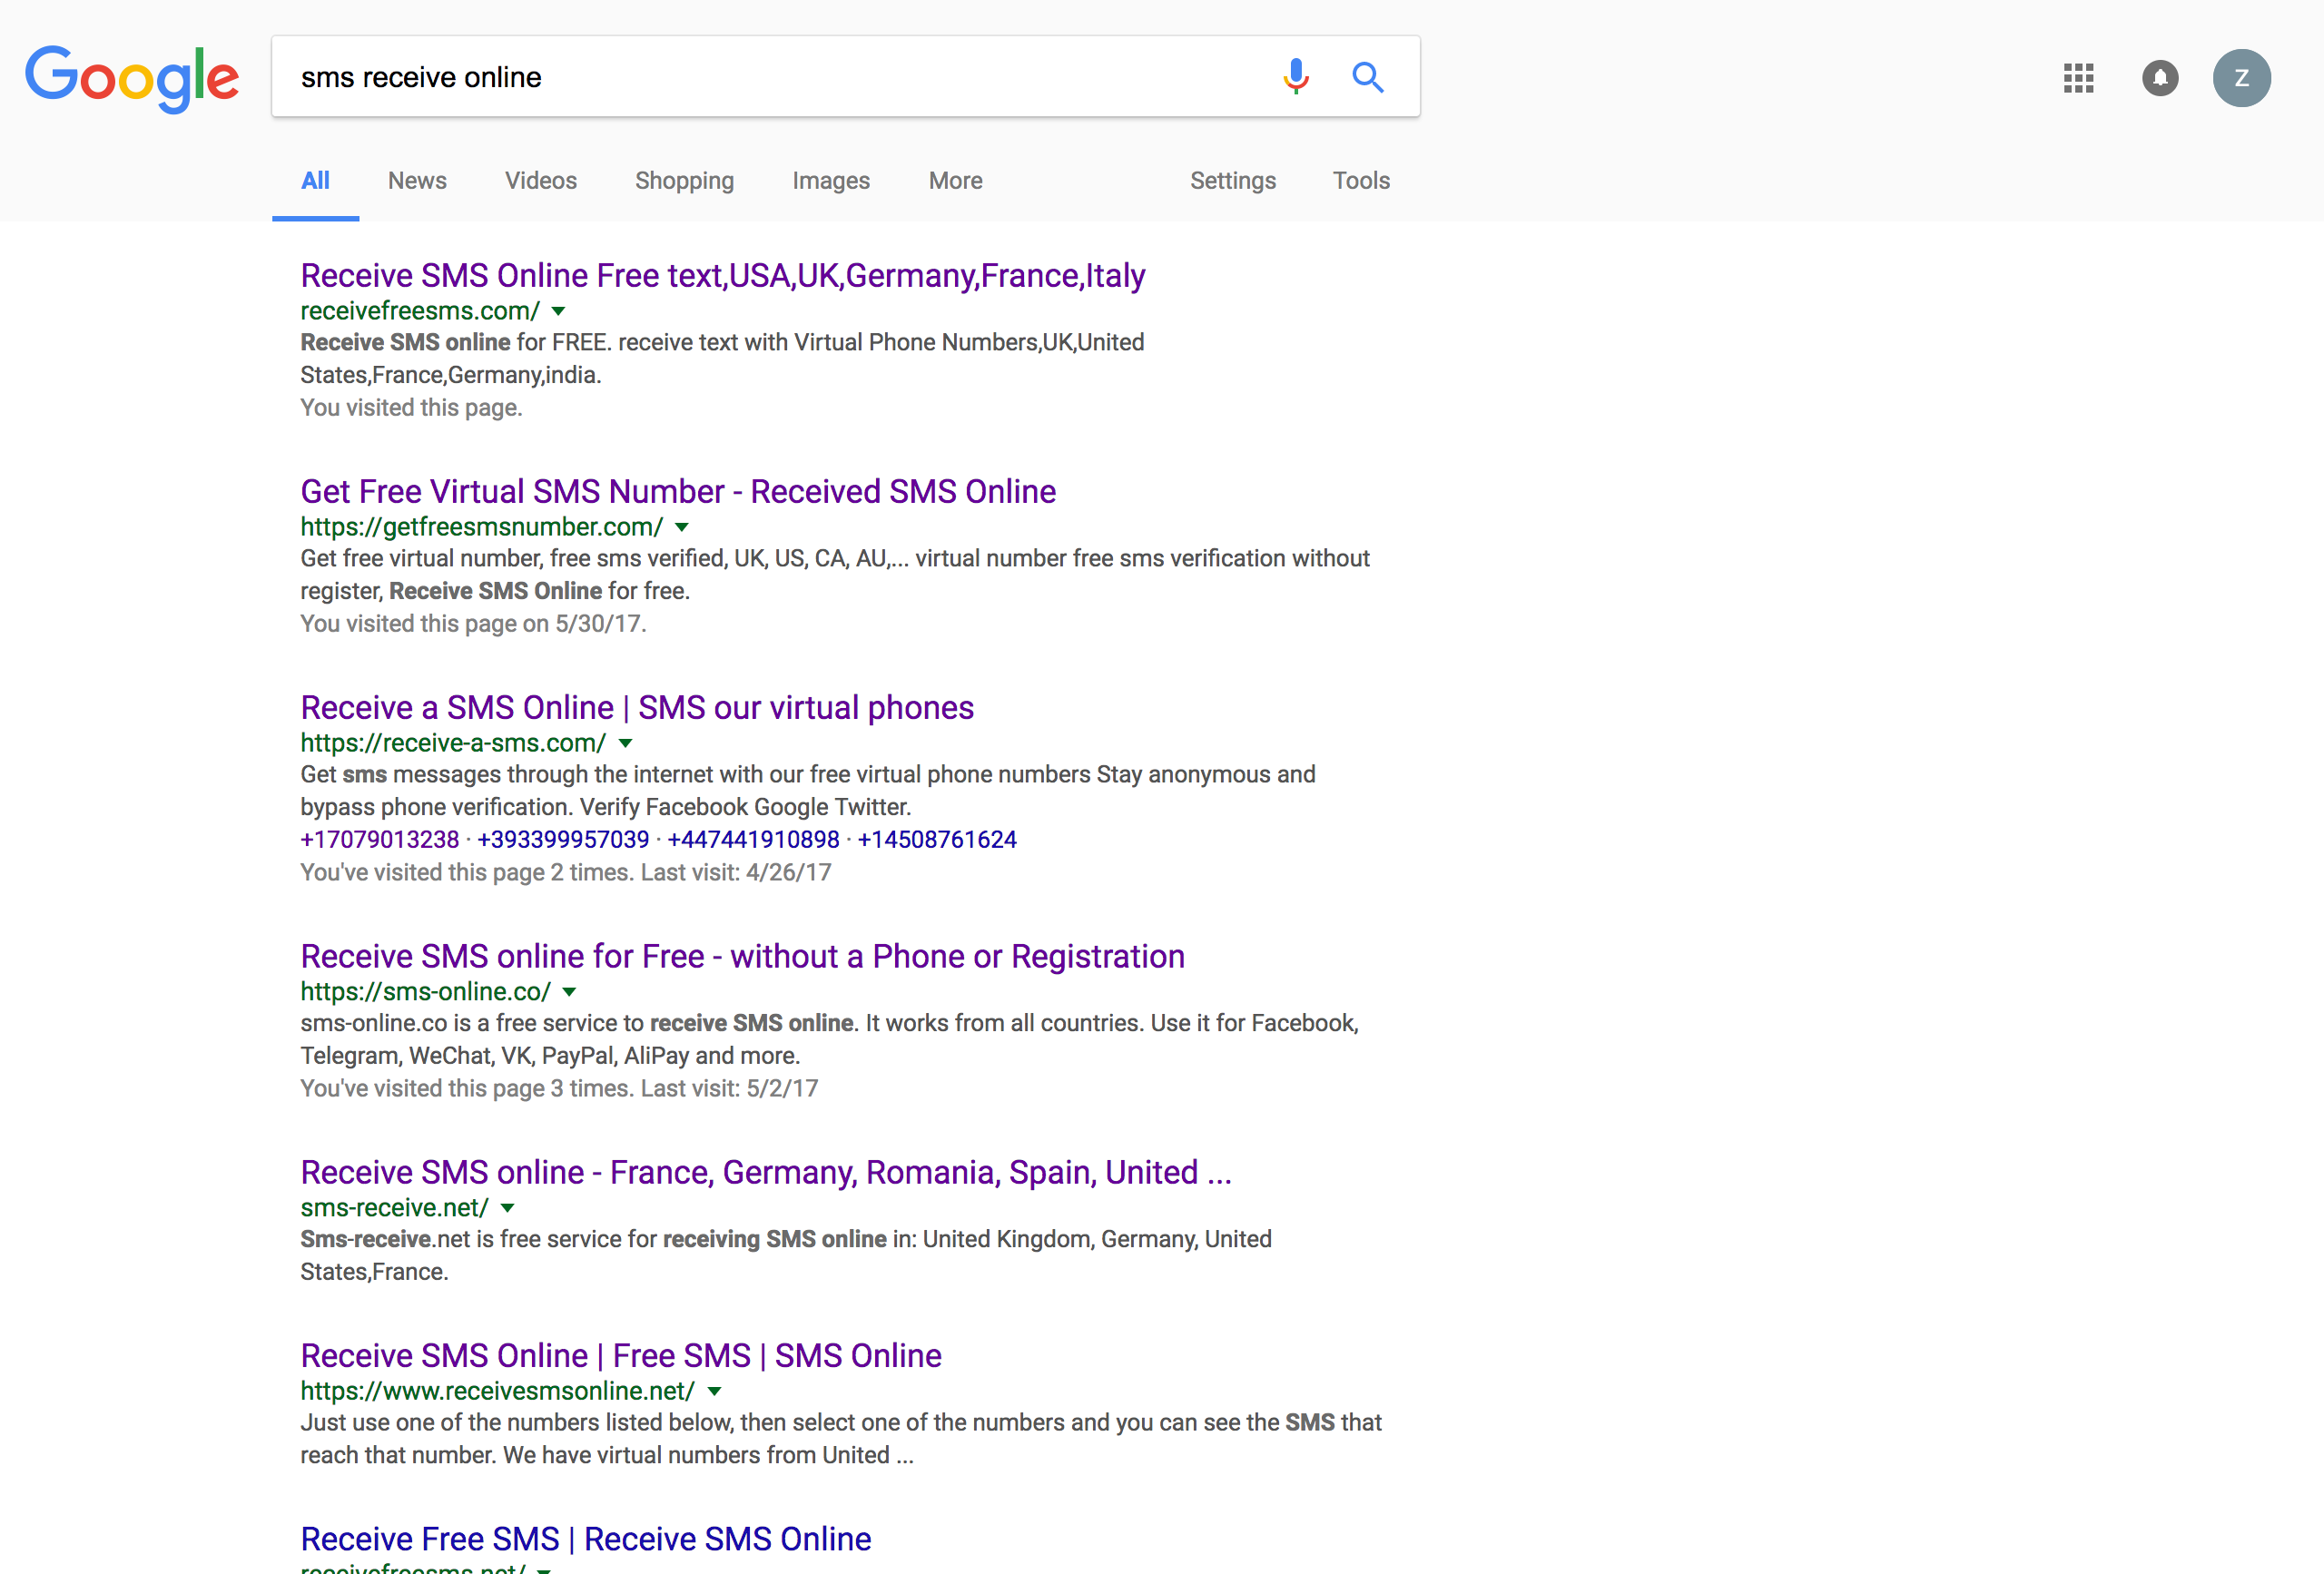
Task: Click the +393399957039 sitelink
Action: (563, 840)
